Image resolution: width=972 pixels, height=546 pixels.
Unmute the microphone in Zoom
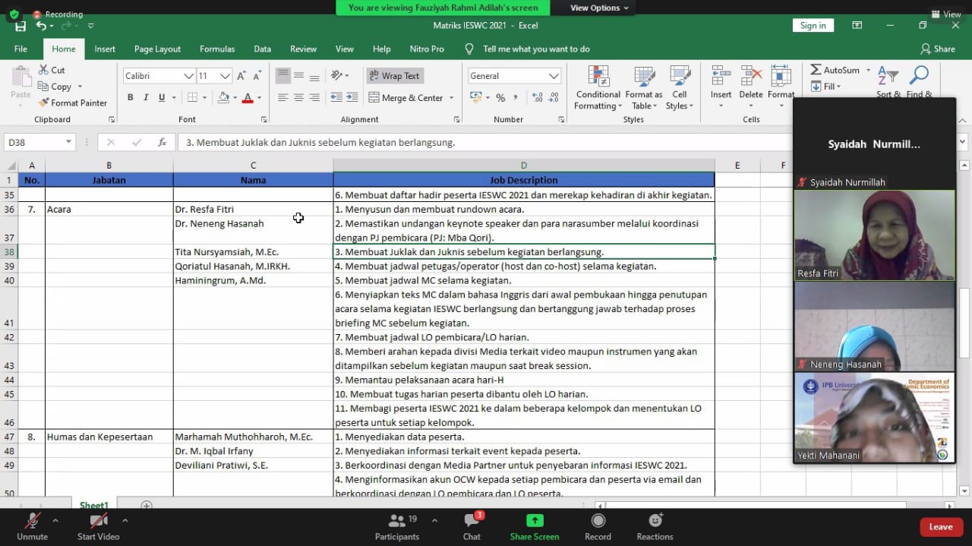[x=32, y=526]
